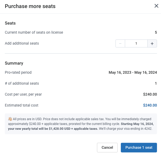The height and width of the screenshot is (157, 161).
Task: Click the # of additional seats label
Action: 22,83
